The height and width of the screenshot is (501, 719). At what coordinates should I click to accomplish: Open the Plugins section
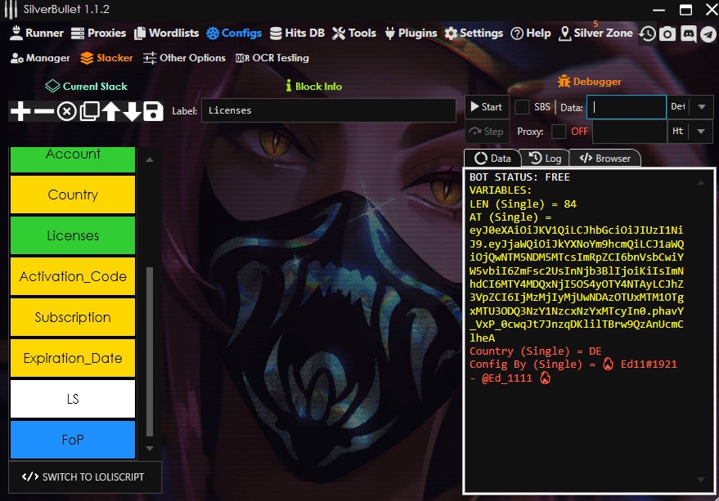[411, 33]
